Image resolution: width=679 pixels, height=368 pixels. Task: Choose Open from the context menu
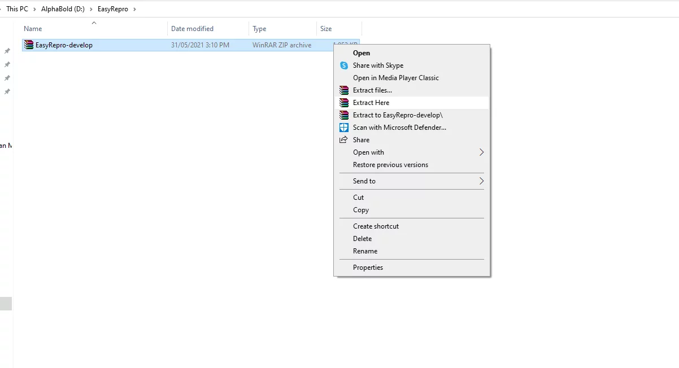point(411,53)
